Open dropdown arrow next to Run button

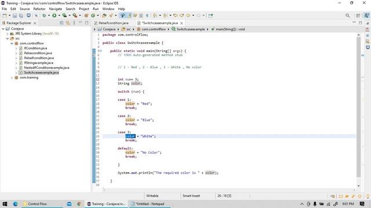pyautogui.click(x=59, y=16)
